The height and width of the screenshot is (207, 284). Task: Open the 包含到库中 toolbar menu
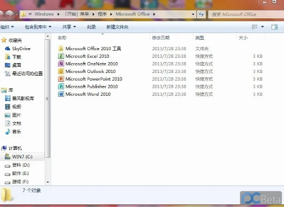[38, 27]
